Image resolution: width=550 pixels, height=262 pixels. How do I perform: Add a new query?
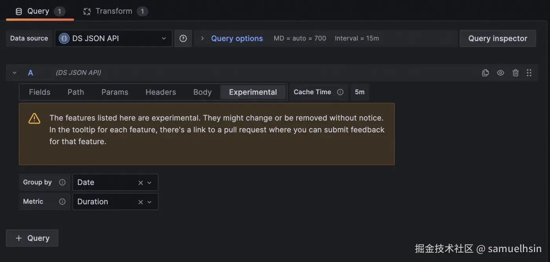[32, 238]
